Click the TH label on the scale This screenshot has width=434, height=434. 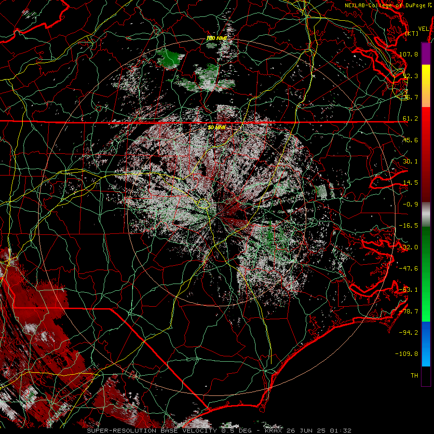coord(414,376)
